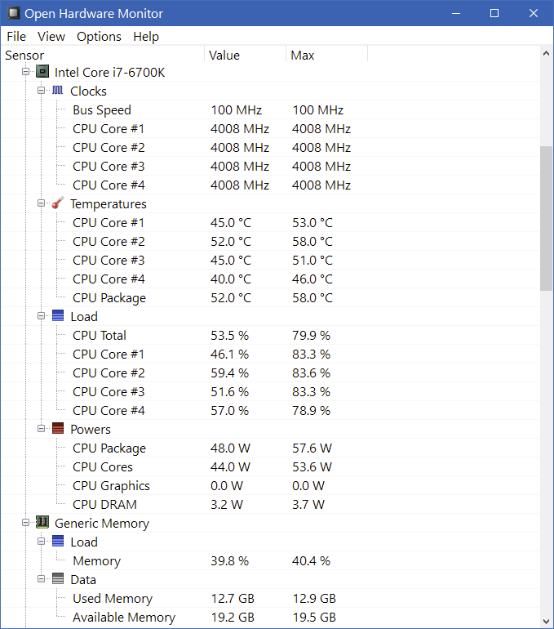Click the 19.5 GB max Available Memory value
The width and height of the screenshot is (554, 629).
[x=314, y=618]
